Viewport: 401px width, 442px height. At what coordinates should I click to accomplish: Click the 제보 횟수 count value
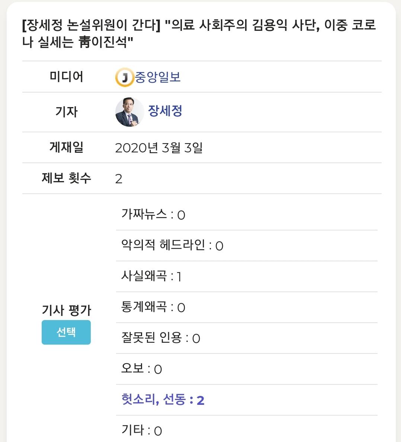point(119,179)
